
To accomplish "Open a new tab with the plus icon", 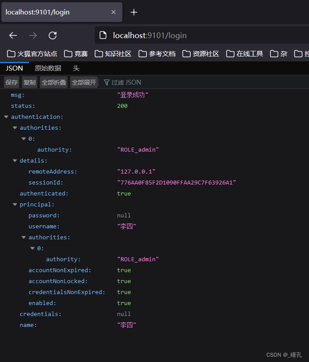I will point(134,12).
